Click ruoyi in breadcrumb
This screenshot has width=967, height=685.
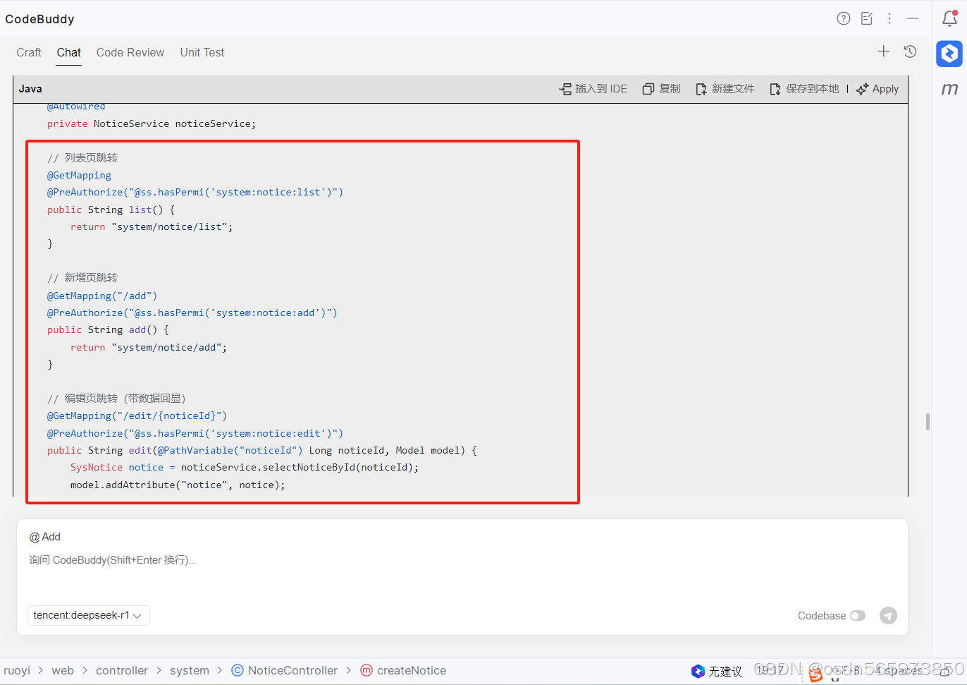coord(17,671)
